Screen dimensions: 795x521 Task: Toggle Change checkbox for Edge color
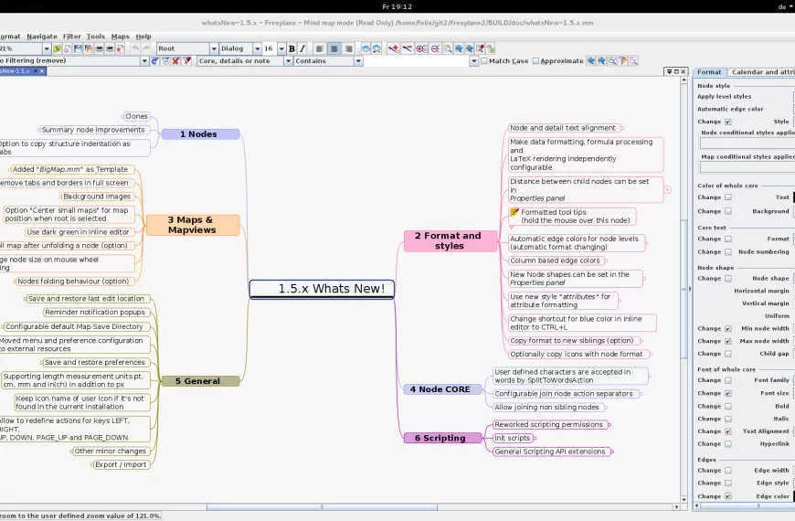pos(728,496)
